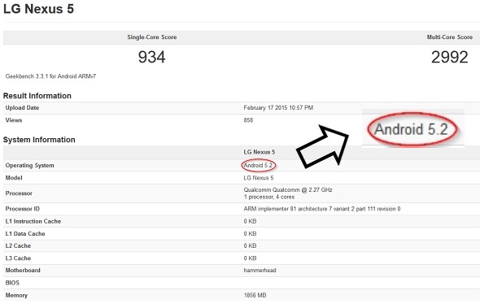Select the Multi-Core Score value 2992
Screen dimensions: 480x308
[449, 57]
